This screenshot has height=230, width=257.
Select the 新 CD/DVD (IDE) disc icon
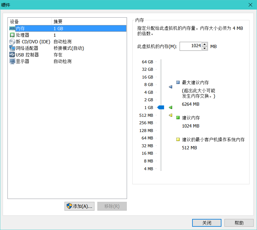coord(12,42)
